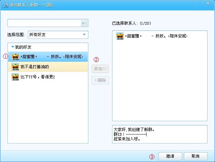Select 甜蜜围 妖妖 in friends list
This screenshot has width=215, height=162.
coord(48,57)
